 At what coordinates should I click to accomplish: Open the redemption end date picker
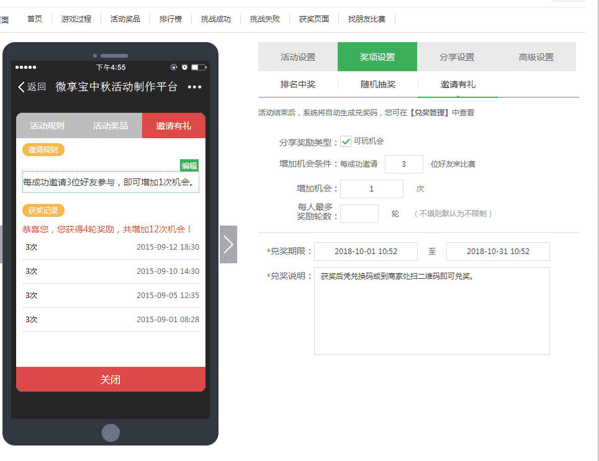click(498, 252)
